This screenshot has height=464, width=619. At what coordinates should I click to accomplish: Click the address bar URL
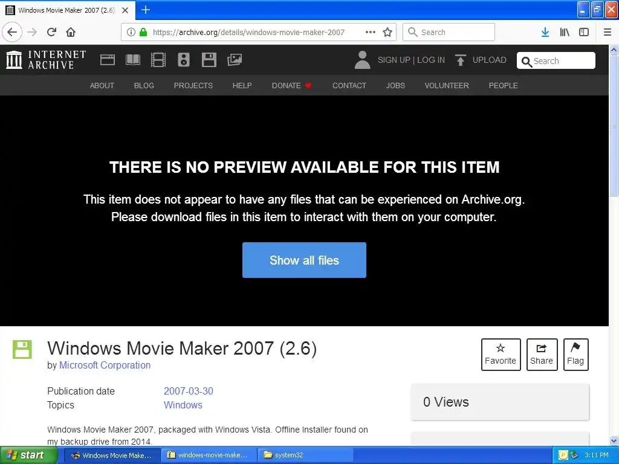(248, 33)
